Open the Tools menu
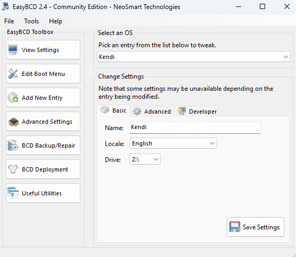Screen dimensions: 296x257 31,21
